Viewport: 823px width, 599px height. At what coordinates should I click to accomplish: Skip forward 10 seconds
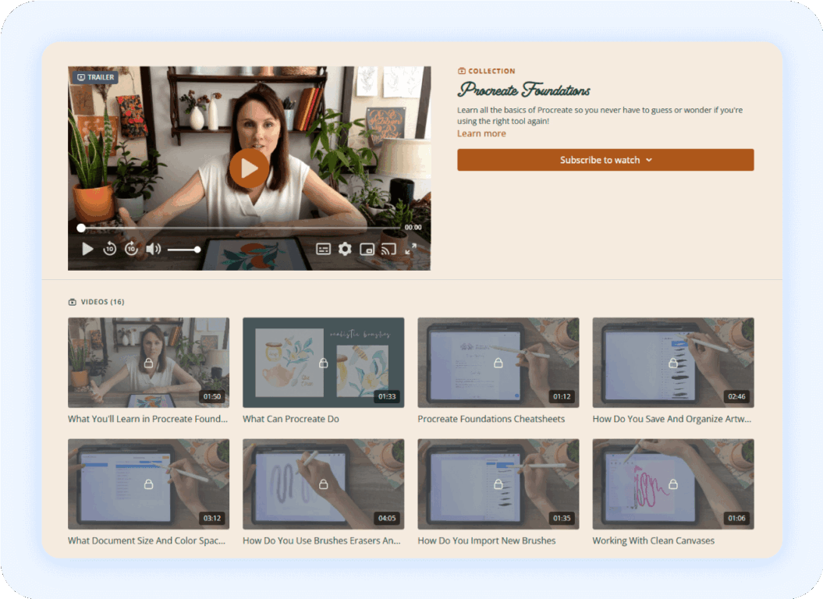click(x=132, y=249)
